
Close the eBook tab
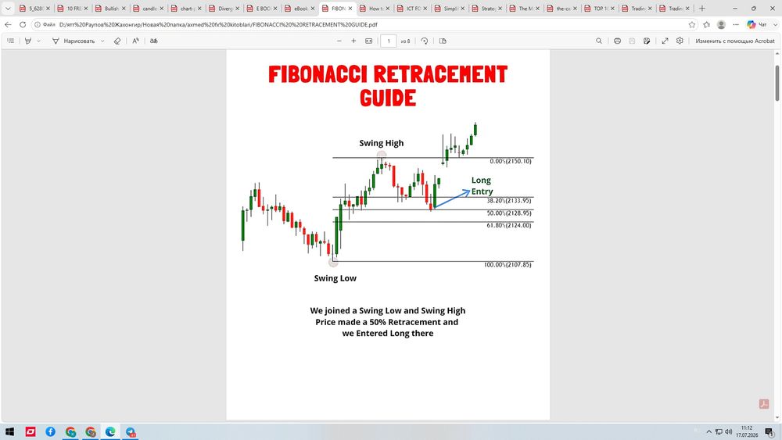[313, 9]
